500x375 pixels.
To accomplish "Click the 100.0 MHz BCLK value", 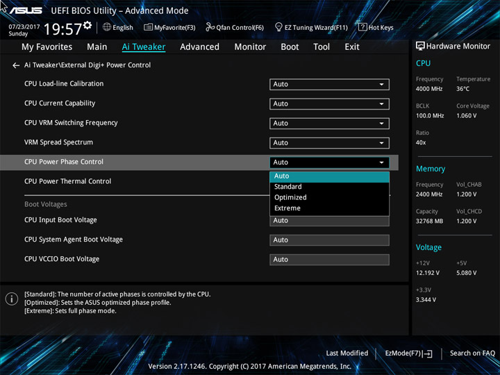I will click(x=430, y=116).
